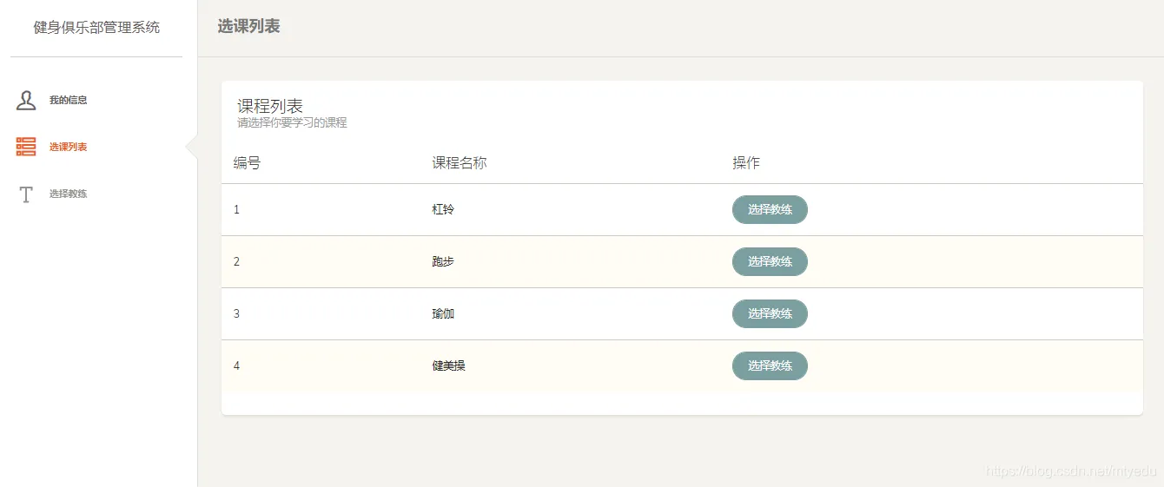The height and width of the screenshot is (487, 1164).
Task: Click the 课程列表 card title
Action: tap(270, 106)
